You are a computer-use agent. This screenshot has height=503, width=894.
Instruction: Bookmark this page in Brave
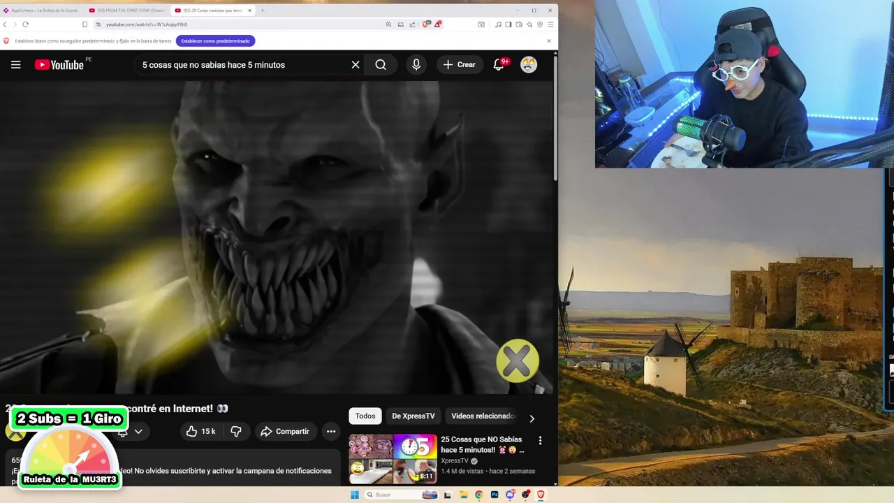[x=85, y=24]
